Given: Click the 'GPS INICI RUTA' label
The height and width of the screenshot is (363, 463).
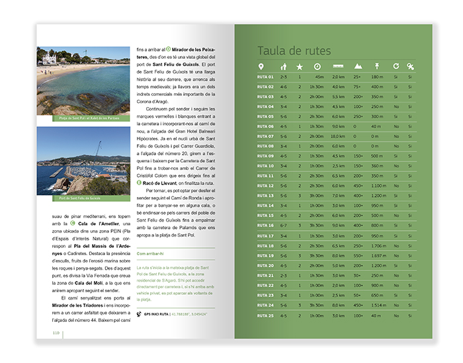Looking at the screenshot, I should pos(156,314).
